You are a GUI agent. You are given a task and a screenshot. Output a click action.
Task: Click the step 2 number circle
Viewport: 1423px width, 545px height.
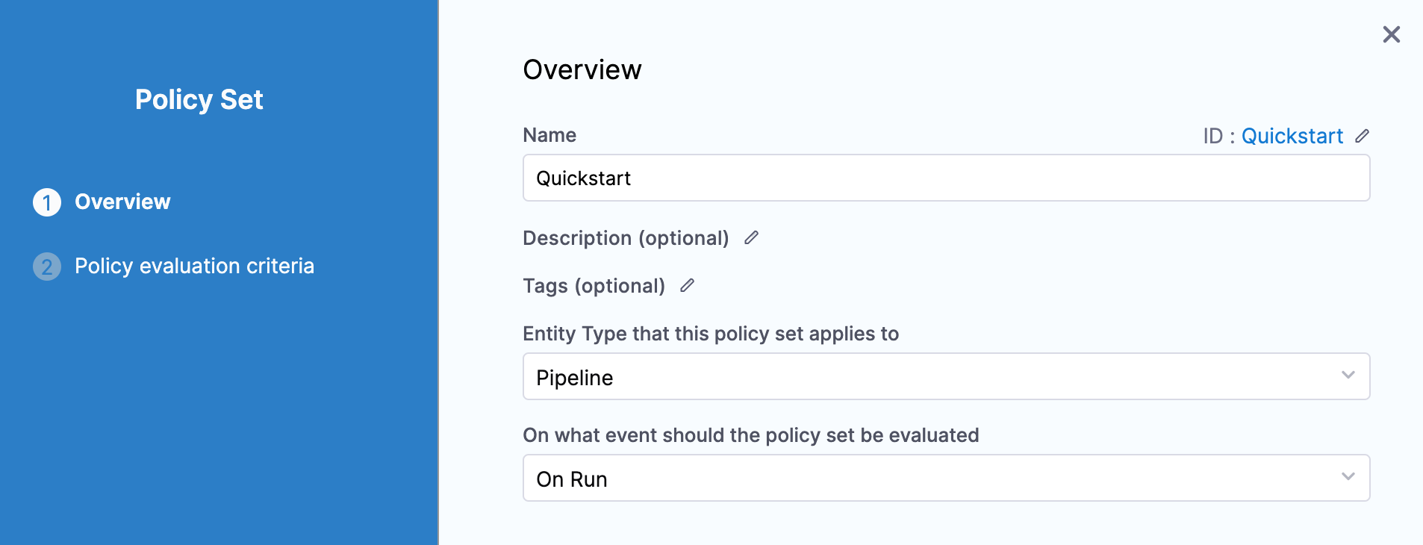[x=47, y=267]
